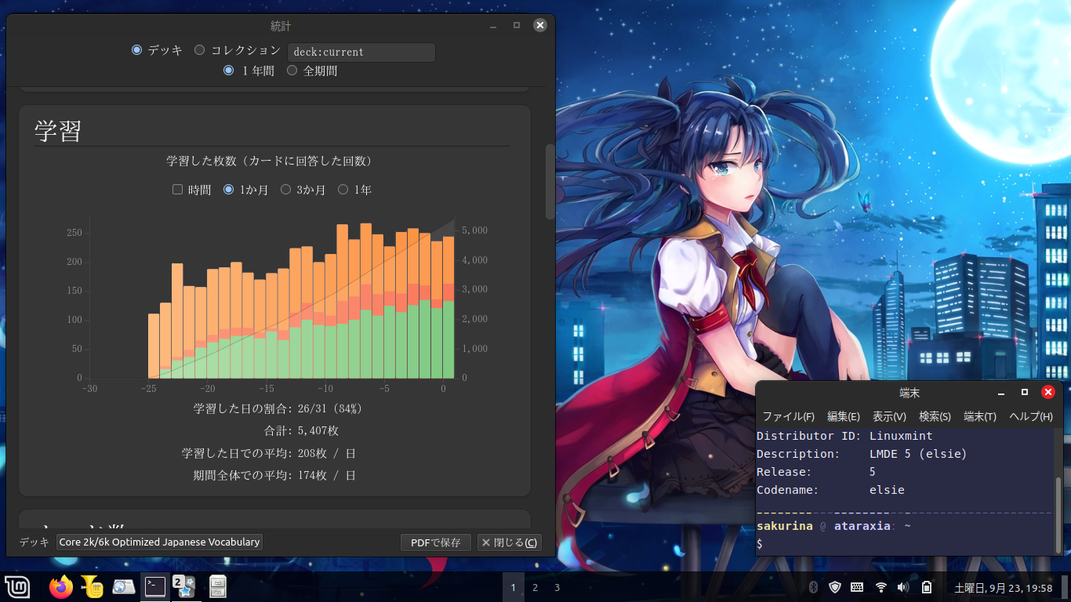This screenshot has height=602, width=1071.
Task: Open the Linux Mint start menu
Action: pos(17,586)
